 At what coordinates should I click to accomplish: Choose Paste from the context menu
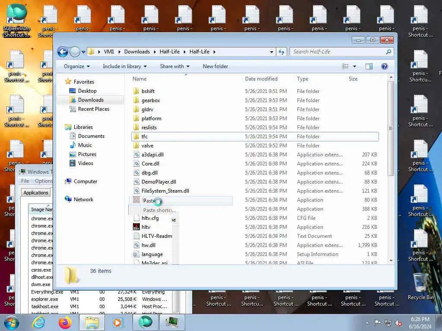coord(181,201)
